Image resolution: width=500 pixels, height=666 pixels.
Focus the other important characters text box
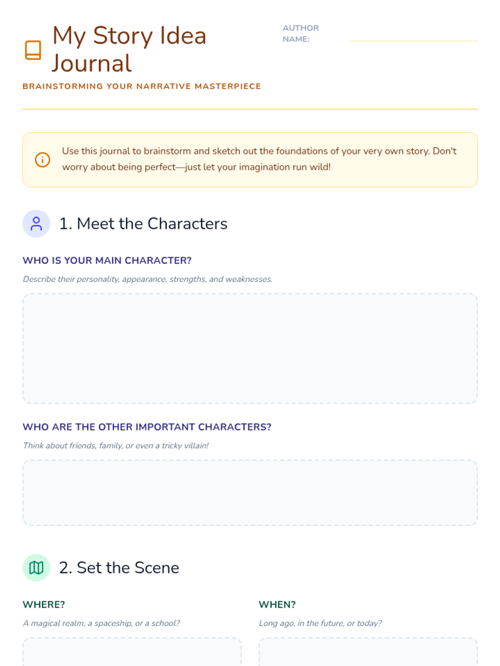250,493
